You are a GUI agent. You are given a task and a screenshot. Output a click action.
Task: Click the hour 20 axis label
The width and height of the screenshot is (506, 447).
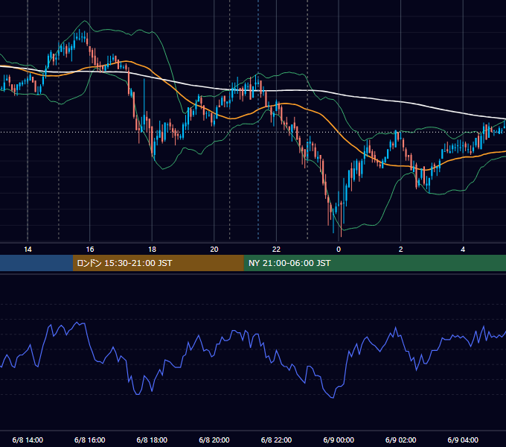click(214, 250)
